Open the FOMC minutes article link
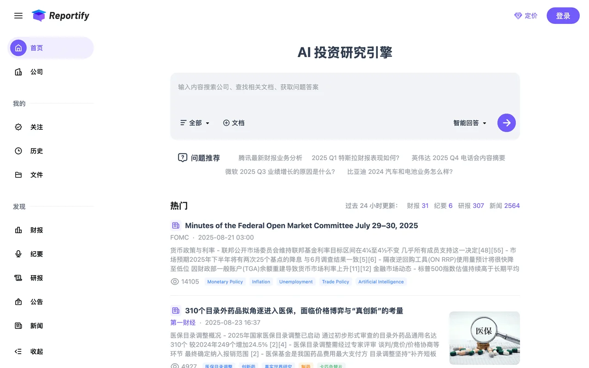This screenshot has height=368, width=589. coord(301,225)
